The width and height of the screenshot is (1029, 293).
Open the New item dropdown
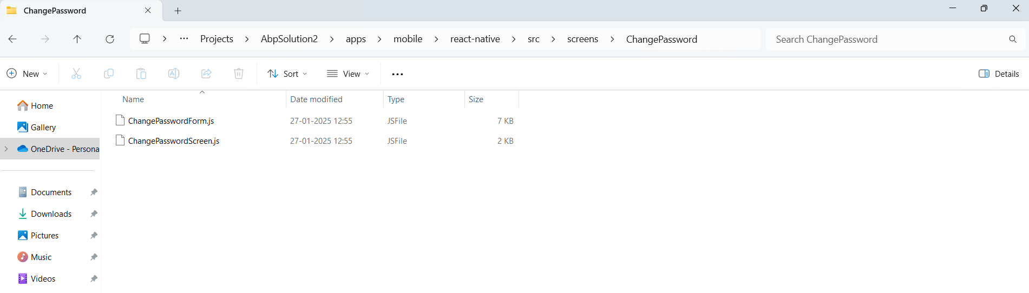point(27,74)
